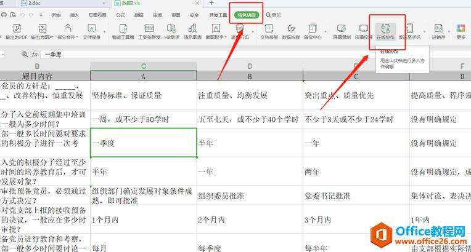Expand the 截图取字 dropdown arrow
Viewport: 471px width, 252px height.
[x=225, y=37]
